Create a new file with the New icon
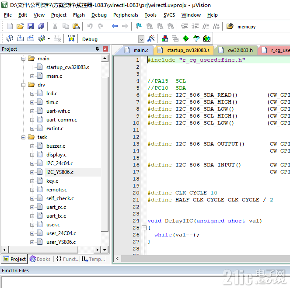 point(10,26)
